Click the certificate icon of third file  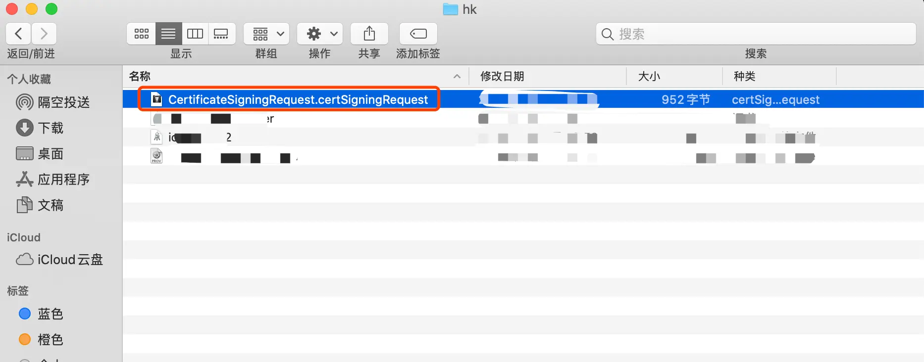click(156, 137)
